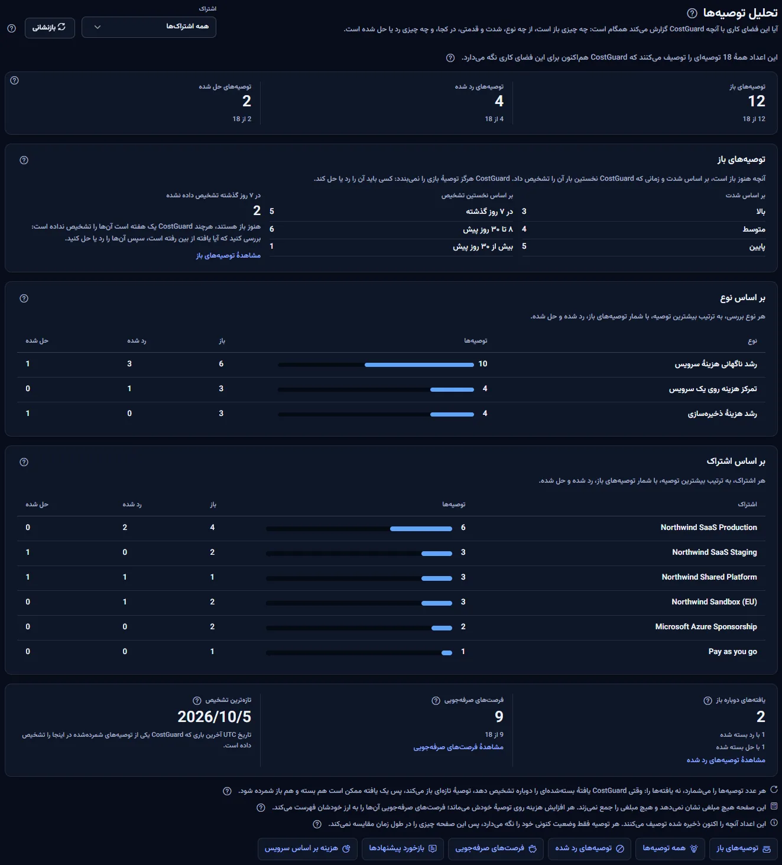This screenshot has height=865, width=782.
Task: Follow the مشاهدهٔ توصیه‌های رد شده link
Action: point(726,760)
